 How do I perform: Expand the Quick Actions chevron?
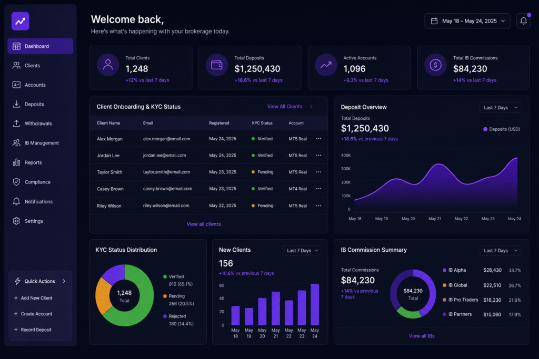click(x=64, y=281)
